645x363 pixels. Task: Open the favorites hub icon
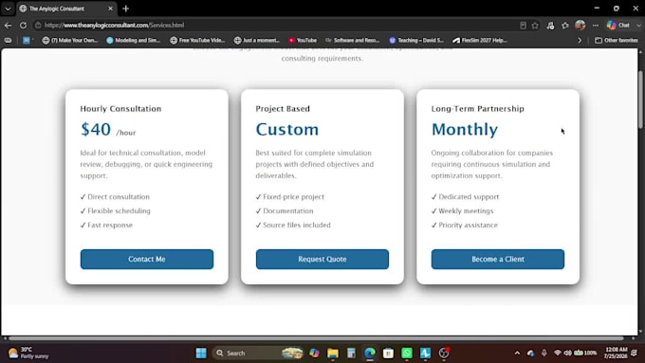(565, 25)
